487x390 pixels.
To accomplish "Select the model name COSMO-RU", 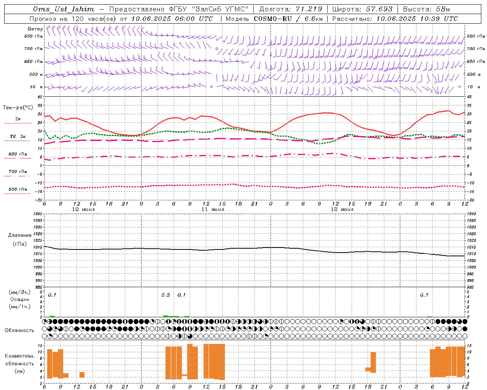I will (x=273, y=19).
